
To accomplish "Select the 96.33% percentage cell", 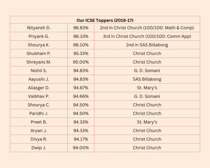I will pyautogui.click(x=81, y=36).
